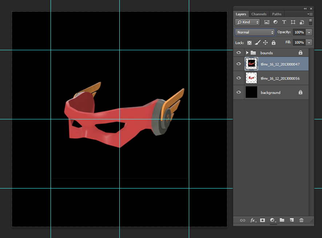The height and width of the screenshot is (238, 322).
Task: Add a layer mask
Action: coord(262,220)
